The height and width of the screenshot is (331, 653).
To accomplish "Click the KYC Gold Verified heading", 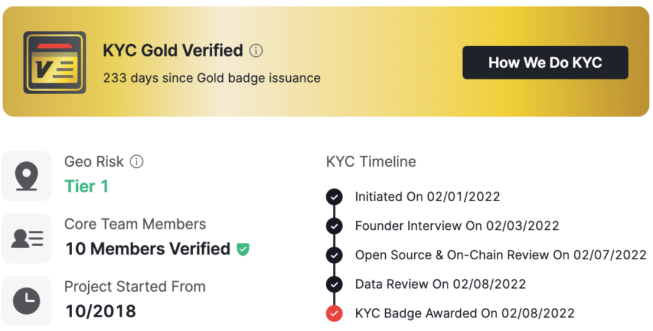I will 173,51.
